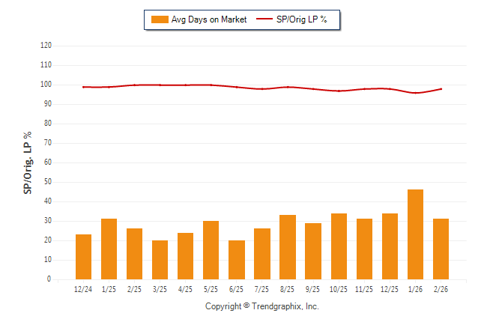Click the 7/25 x-axis date label

coord(262,289)
